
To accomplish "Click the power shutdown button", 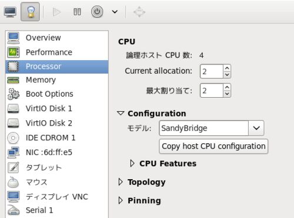I will [x=97, y=12].
